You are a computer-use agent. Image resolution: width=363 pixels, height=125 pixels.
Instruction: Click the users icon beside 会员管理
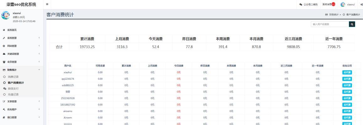click(x=4, y=62)
